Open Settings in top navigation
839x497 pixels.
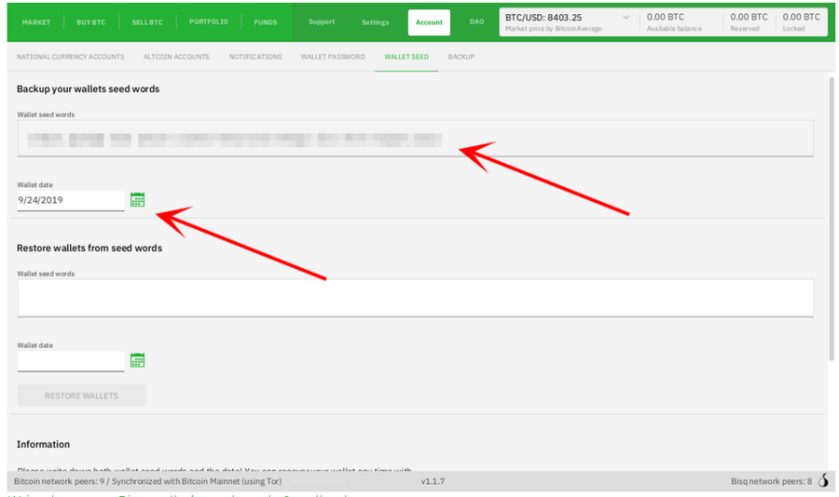click(x=376, y=22)
